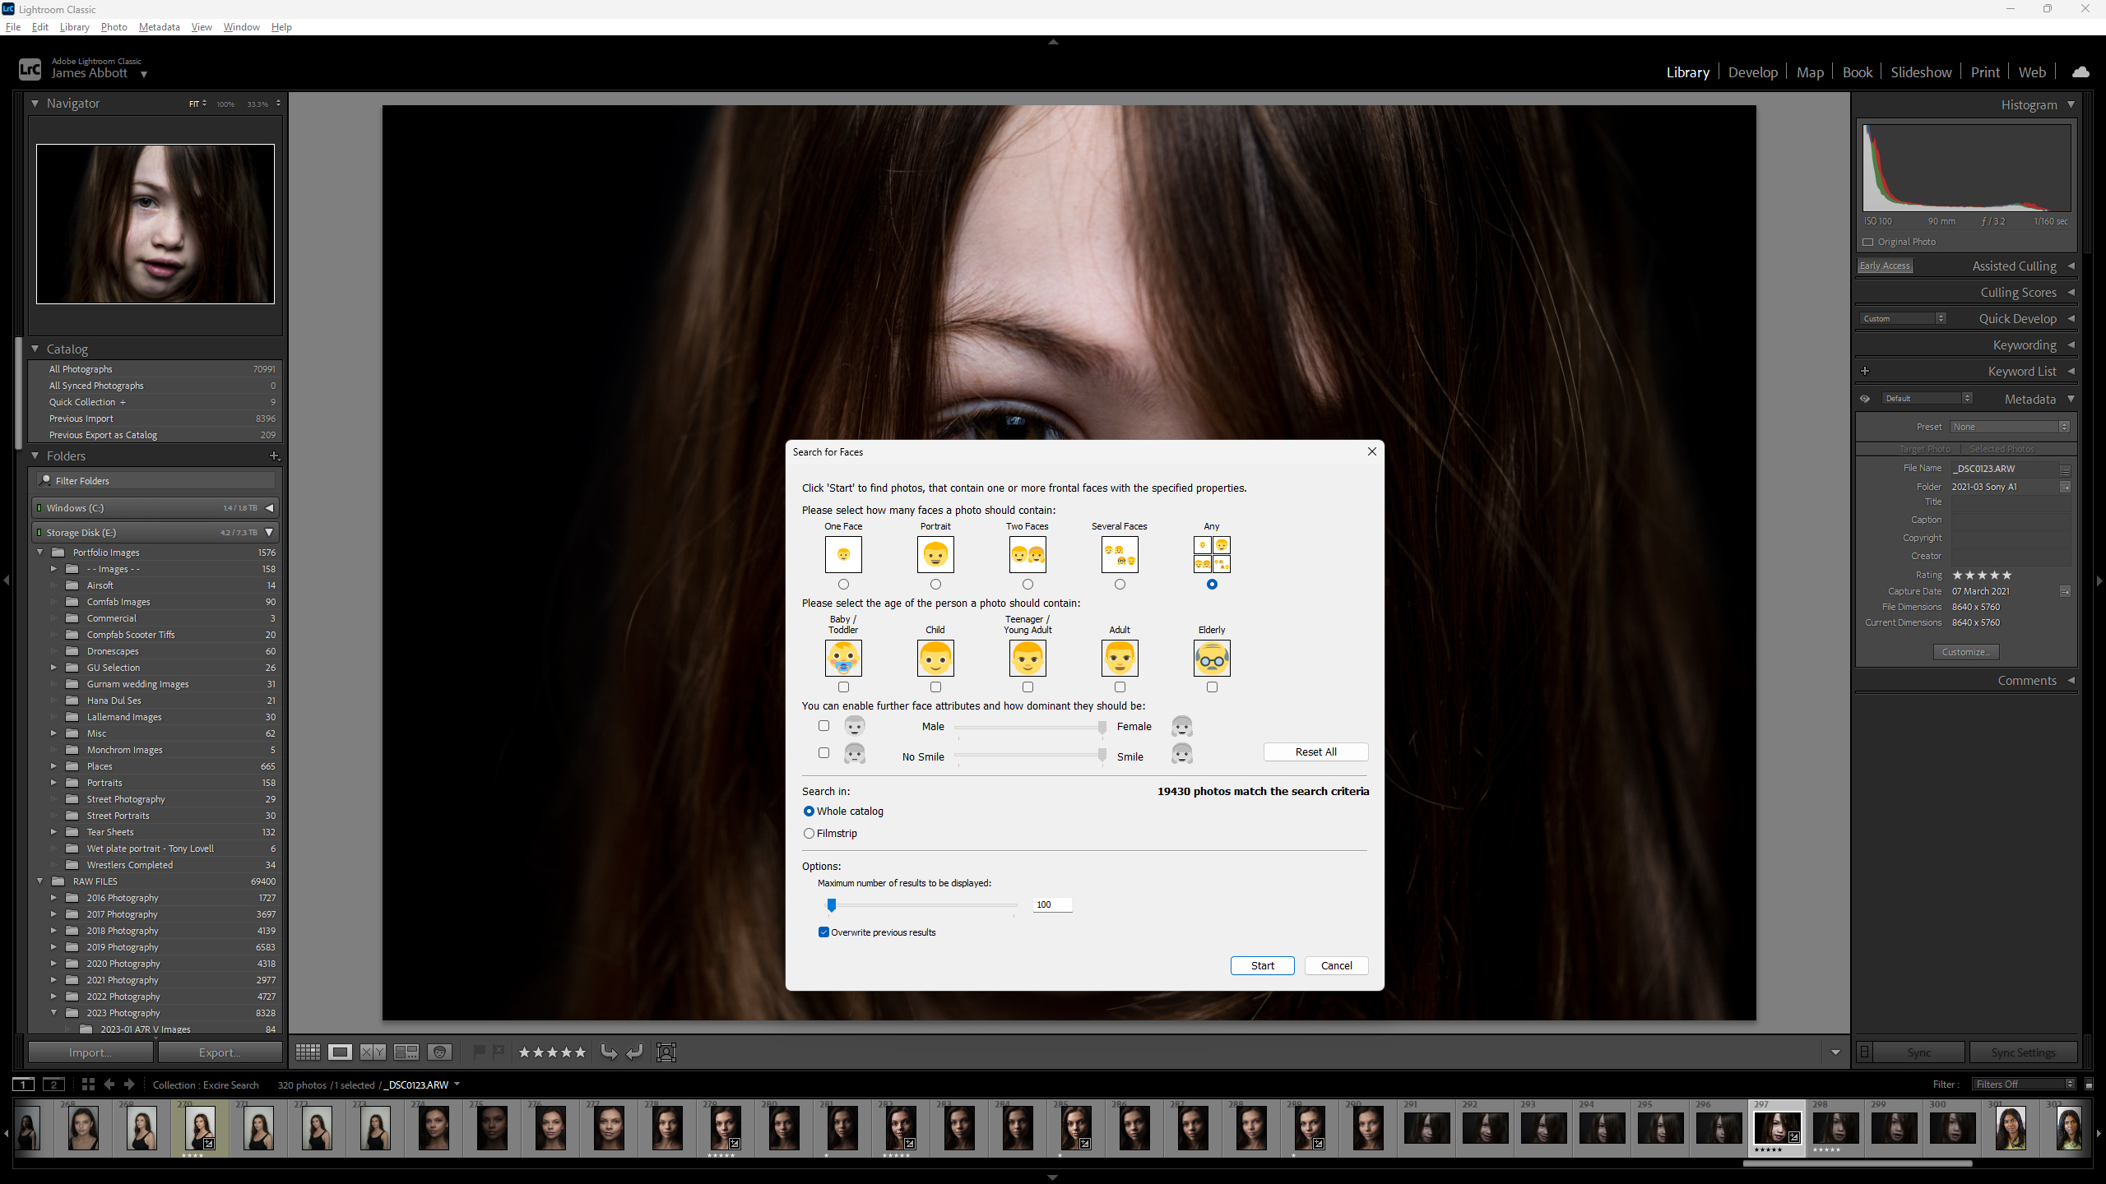The height and width of the screenshot is (1184, 2106).
Task: Select the Loupe view icon
Action: (x=340, y=1052)
